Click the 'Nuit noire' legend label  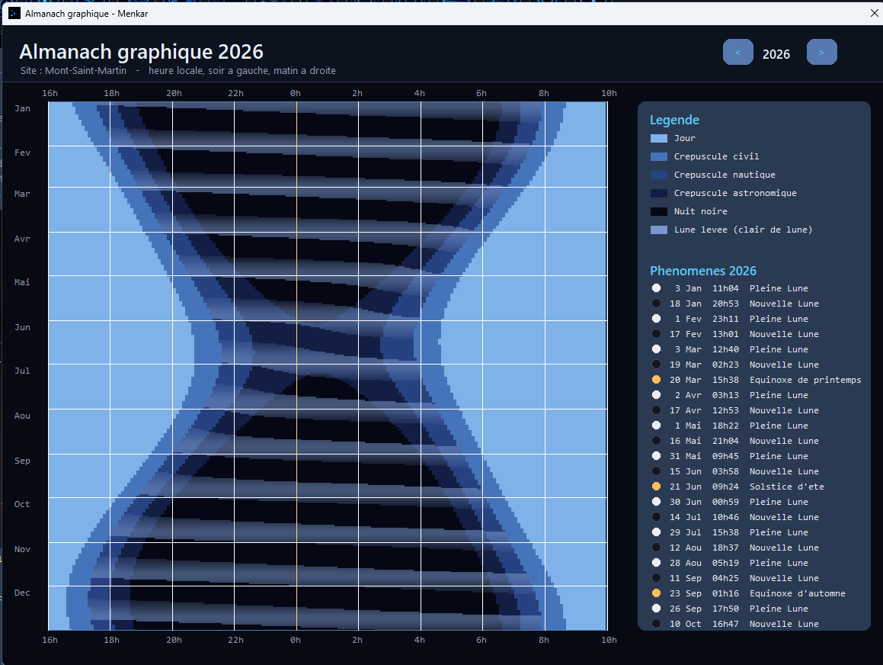tap(701, 211)
